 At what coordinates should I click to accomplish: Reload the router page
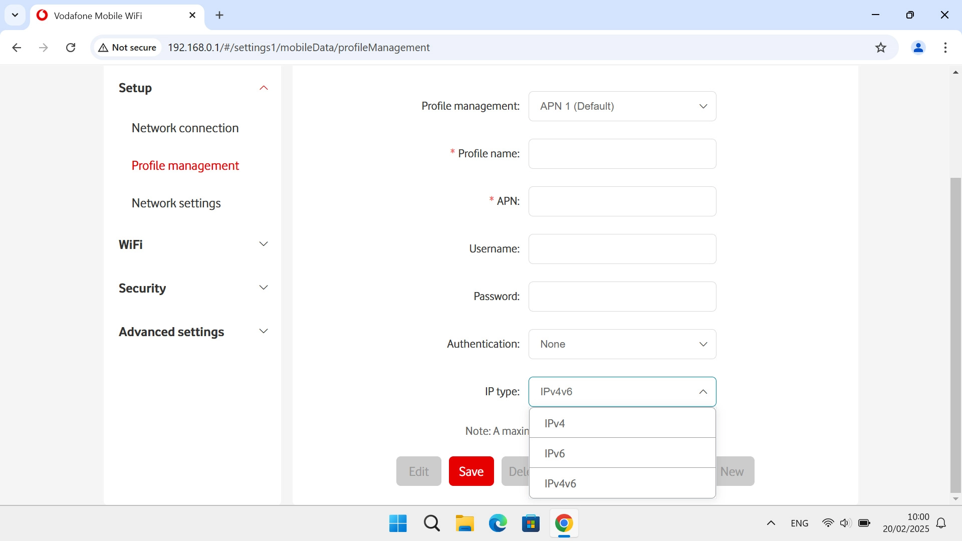click(x=71, y=48)
